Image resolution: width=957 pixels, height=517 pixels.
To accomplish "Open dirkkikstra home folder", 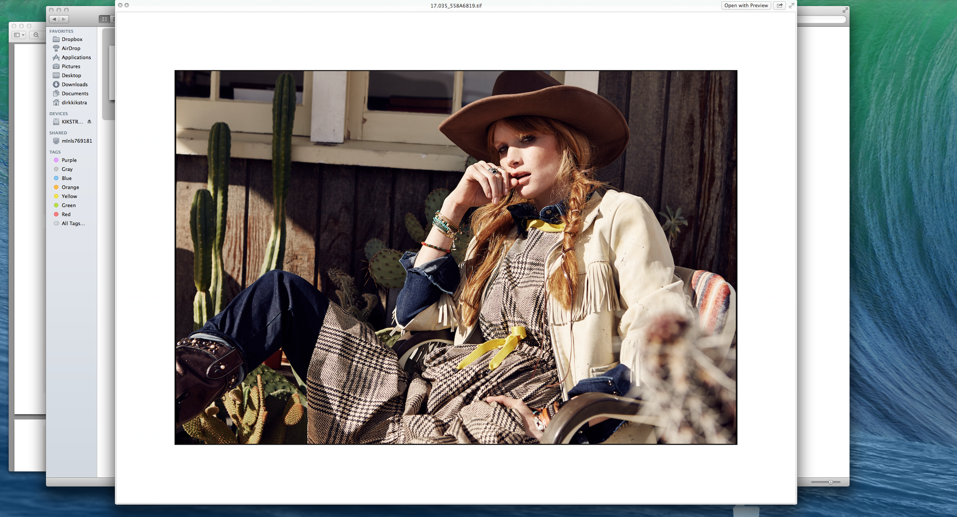I will pos(74,102).
